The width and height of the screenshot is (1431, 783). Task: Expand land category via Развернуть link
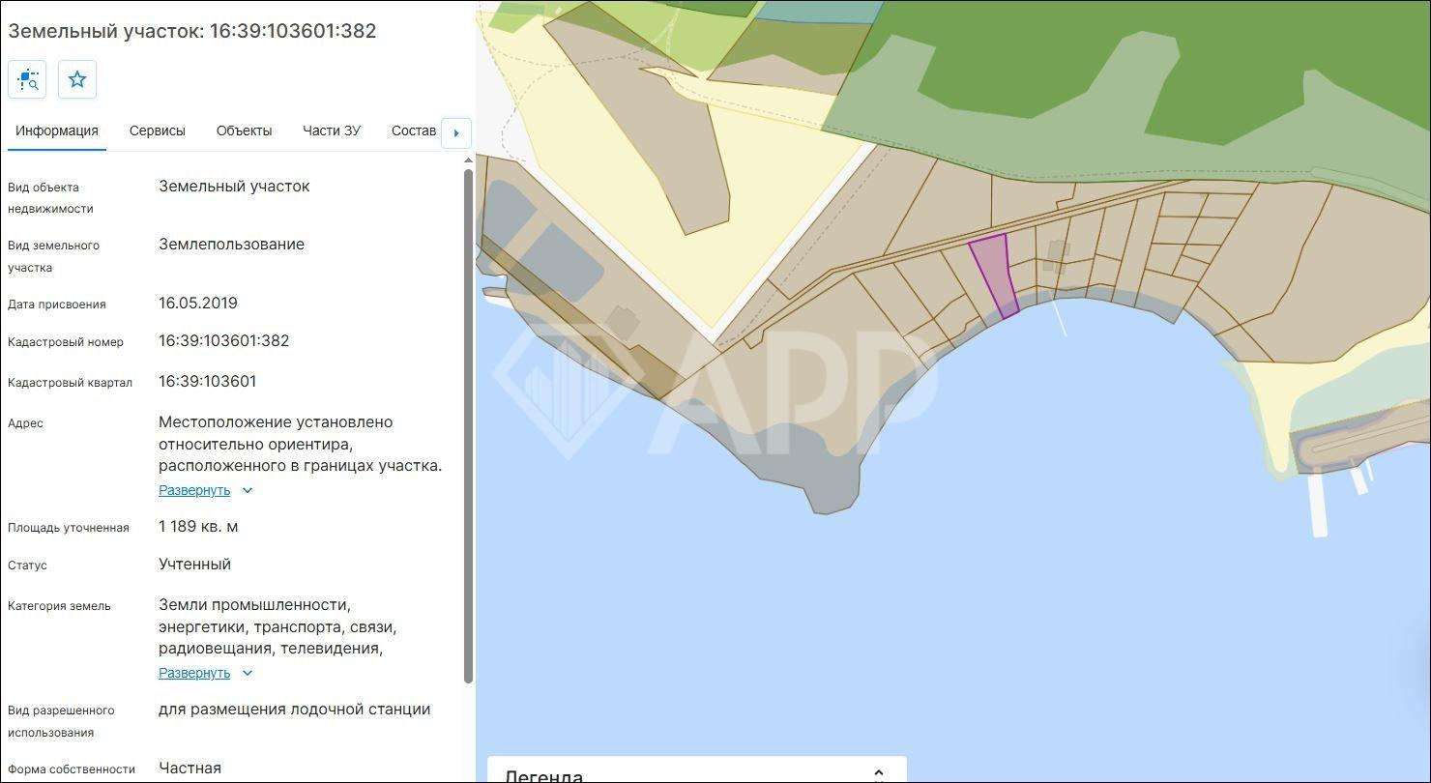tap(194, 673)
